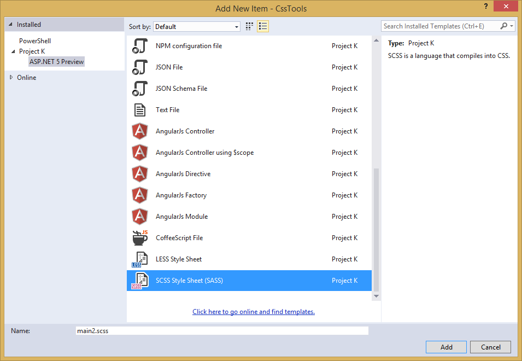
Task: Open the search options dropdown arrow
Action: [512, 26]
